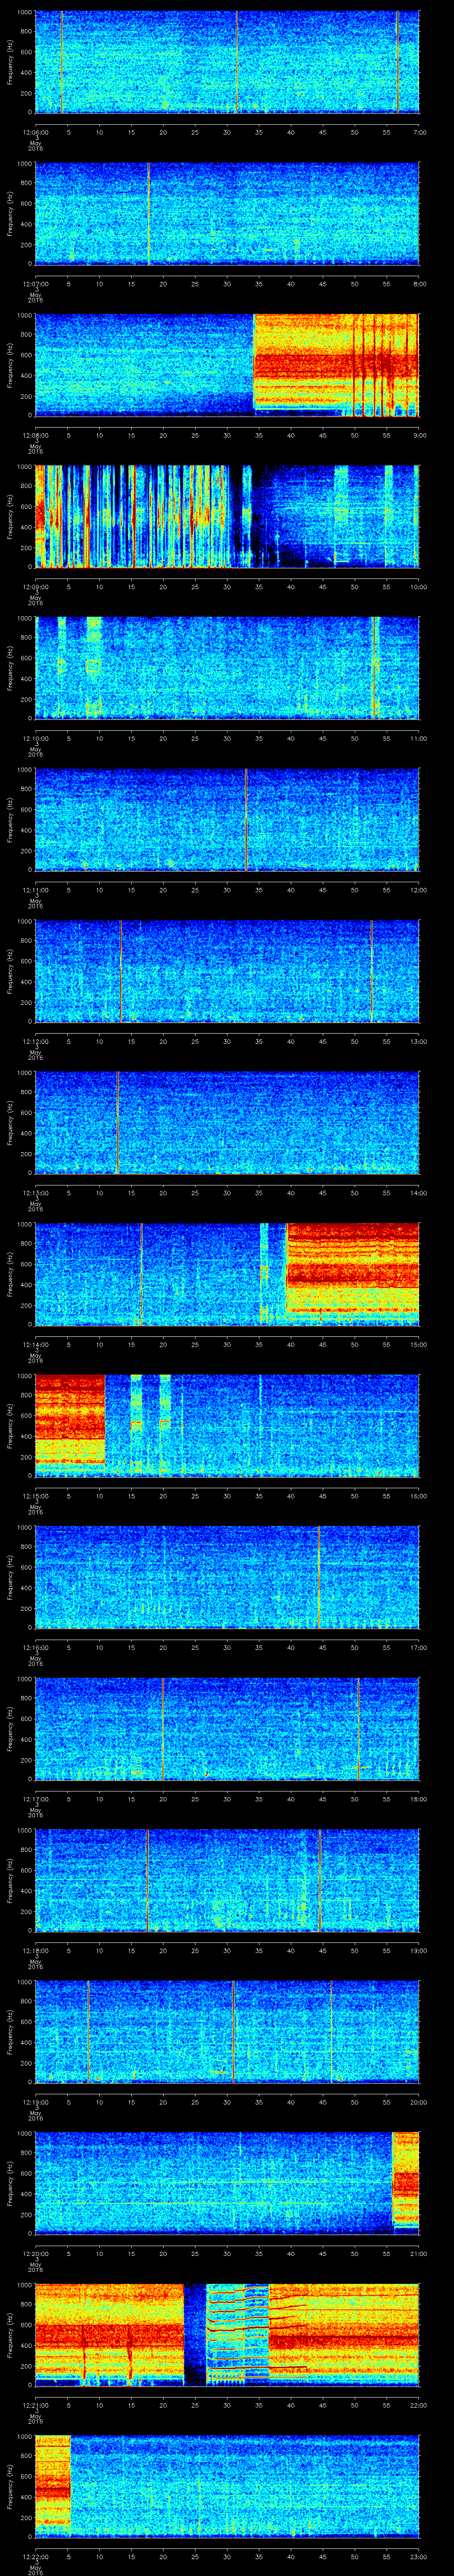Click the 12:08:00 start time label
Viewport: 454px width, 2576px height.
coord(35,435)
